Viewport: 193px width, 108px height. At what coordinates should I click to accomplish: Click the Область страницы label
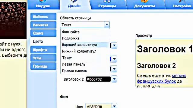[x=75, y=18]
